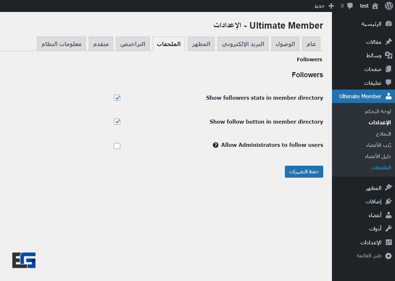This screenshot has width=395, height=281.
Task: Click the help question mark beside Allow Administrators
Action: [215, 145]
